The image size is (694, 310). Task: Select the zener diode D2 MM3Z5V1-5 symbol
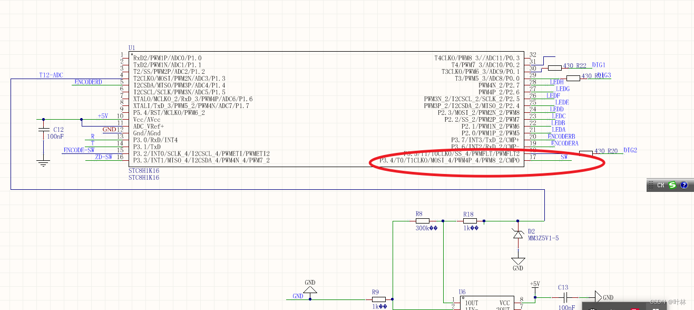tap(518, 236)
